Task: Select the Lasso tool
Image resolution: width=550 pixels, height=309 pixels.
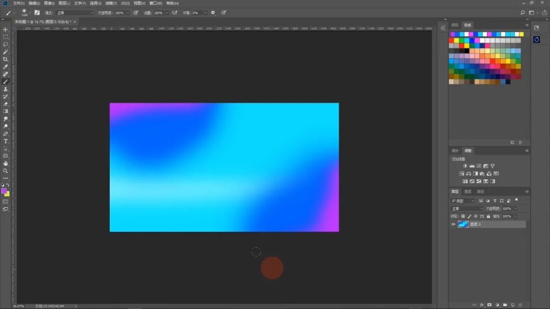Action: point(5,44)
